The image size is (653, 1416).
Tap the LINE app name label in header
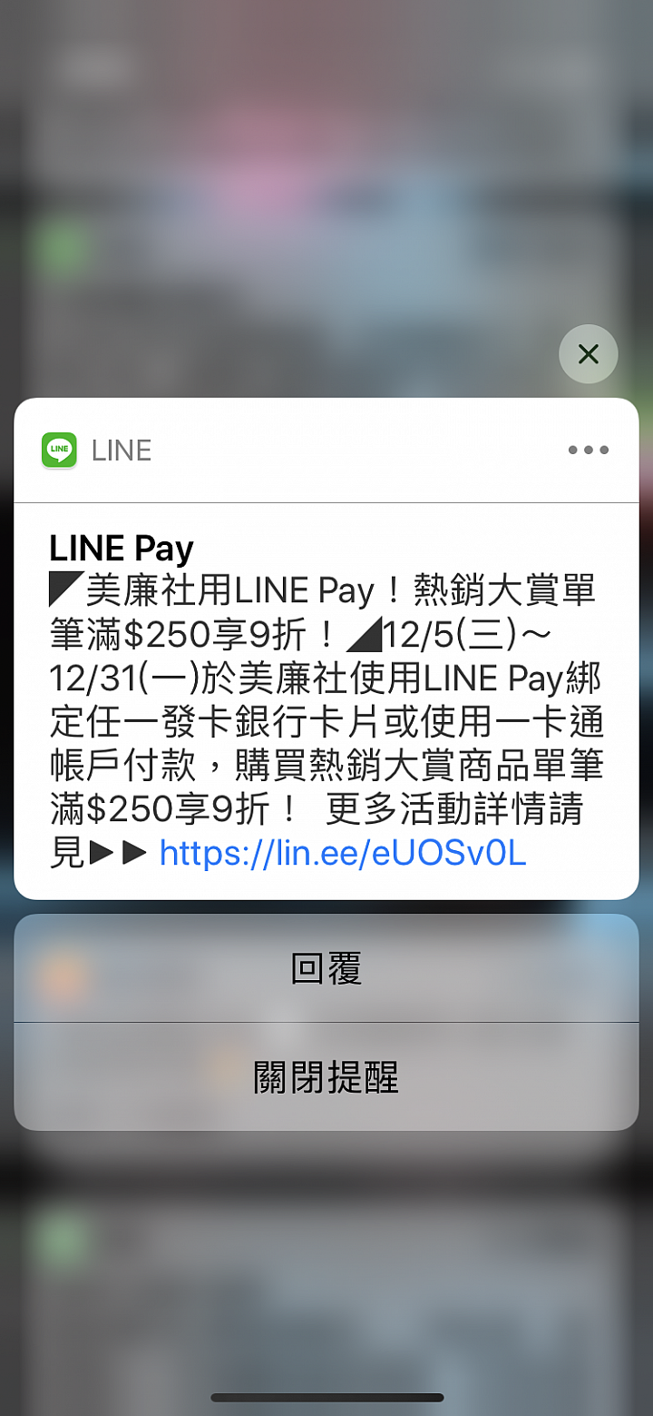coord(122,450)
